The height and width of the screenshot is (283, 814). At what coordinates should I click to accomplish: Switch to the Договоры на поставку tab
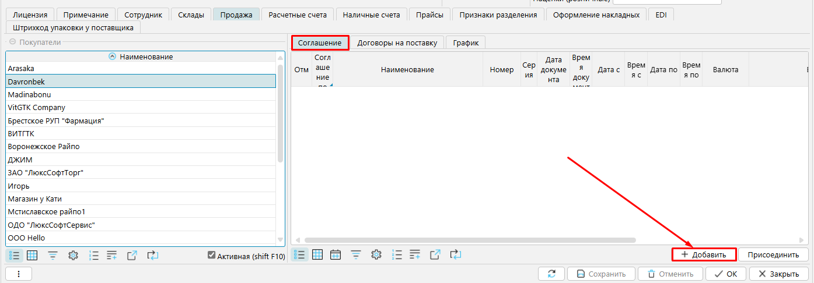click(x=397, y=43)
